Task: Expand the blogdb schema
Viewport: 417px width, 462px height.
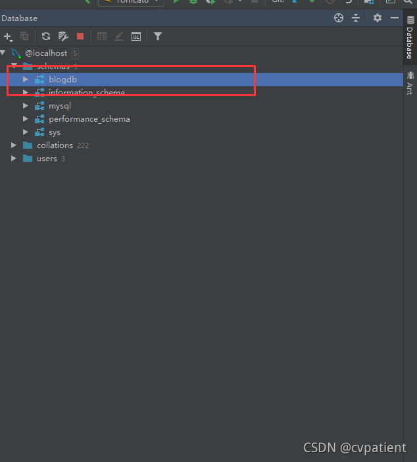Action: [26, 79]
